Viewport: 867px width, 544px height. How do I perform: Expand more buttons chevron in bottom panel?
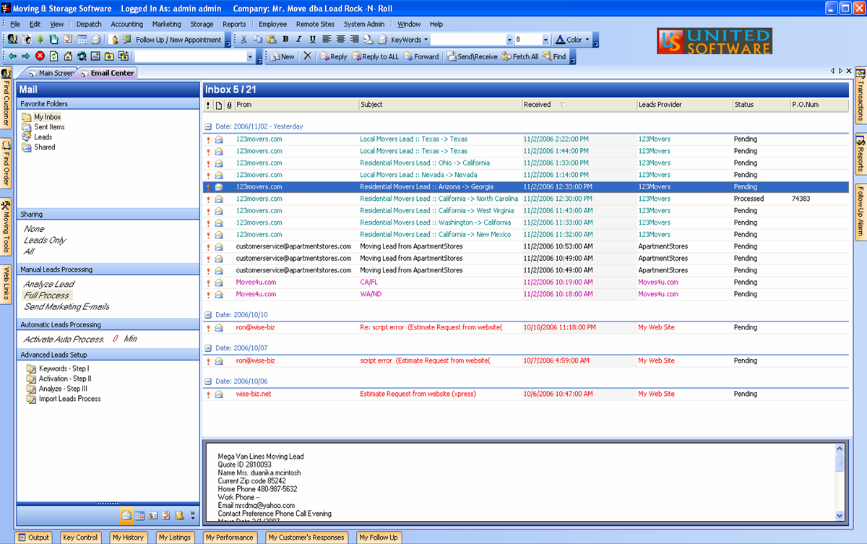click(x=193, y=515)
